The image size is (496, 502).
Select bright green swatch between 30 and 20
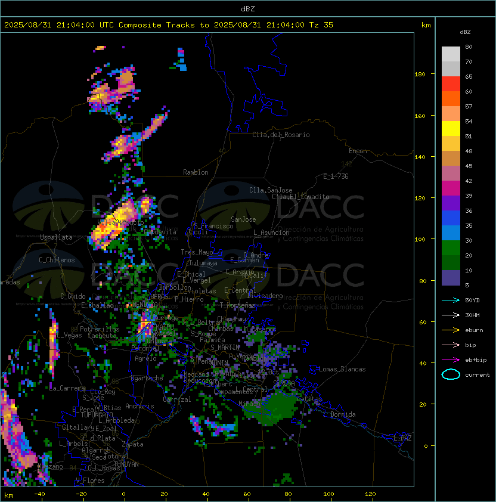pyautogui.click(x=451, y=248)
